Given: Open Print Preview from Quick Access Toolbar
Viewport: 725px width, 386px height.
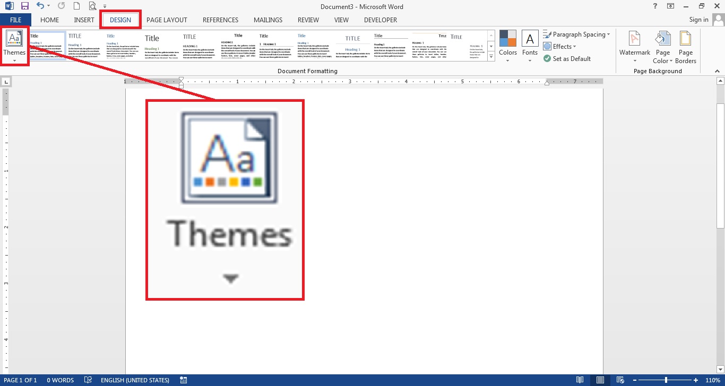Looking at the screenshot, I should coord(91,6).
